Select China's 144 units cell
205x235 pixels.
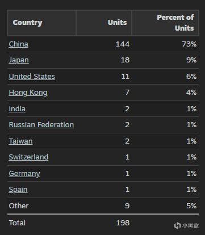pyautogui.click(x=123, y=44)
